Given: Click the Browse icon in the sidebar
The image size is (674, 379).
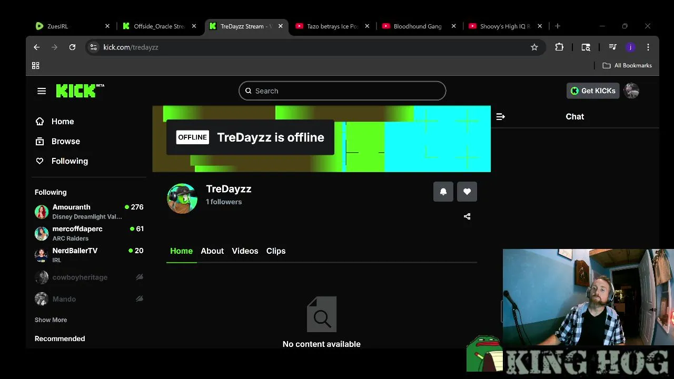Looking at the screenshot, I should (x=39, y=142).
